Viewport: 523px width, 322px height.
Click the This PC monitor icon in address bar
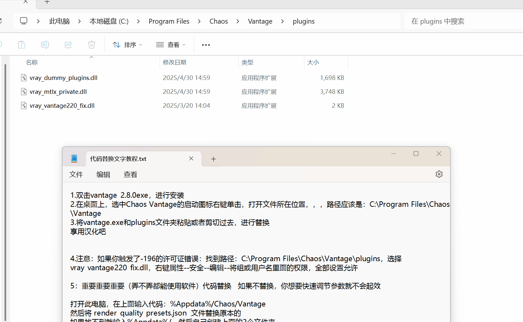[x=24, y=21]
